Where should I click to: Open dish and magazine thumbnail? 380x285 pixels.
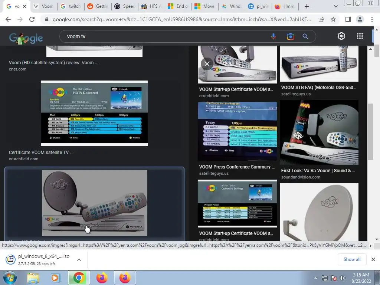(x=319, y=132)
